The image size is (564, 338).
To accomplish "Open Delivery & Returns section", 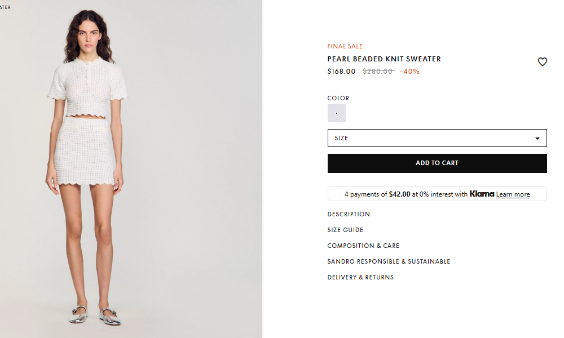I will (360, 277).
